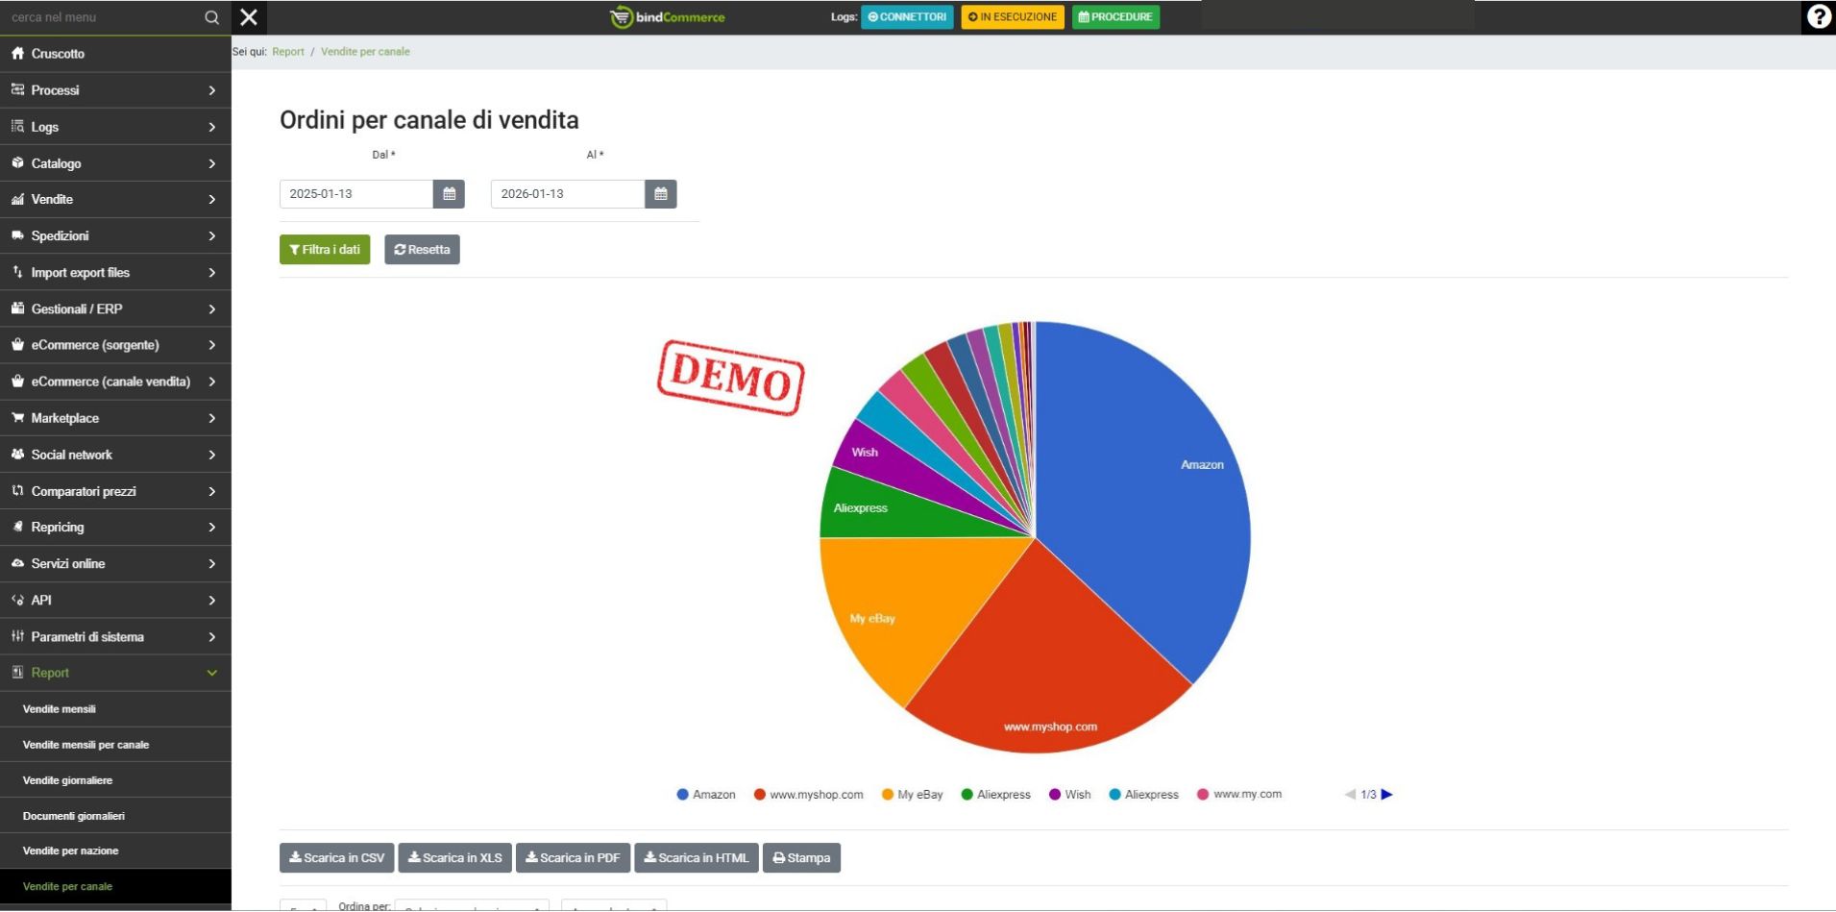Click the search magnifier icon in menu

point(211,17)
